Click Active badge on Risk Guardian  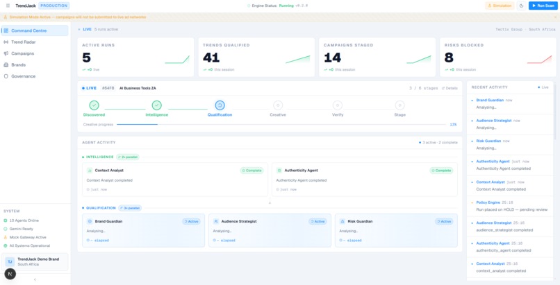click(444, 221)
